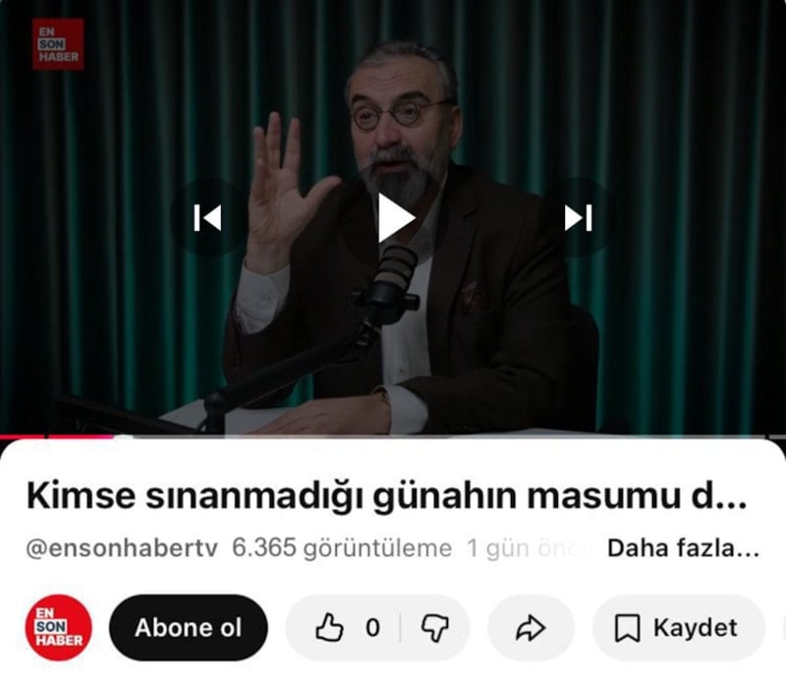Like the video with thumbs-up icon
Screen dimensions: 786x679
coord(330,627)
